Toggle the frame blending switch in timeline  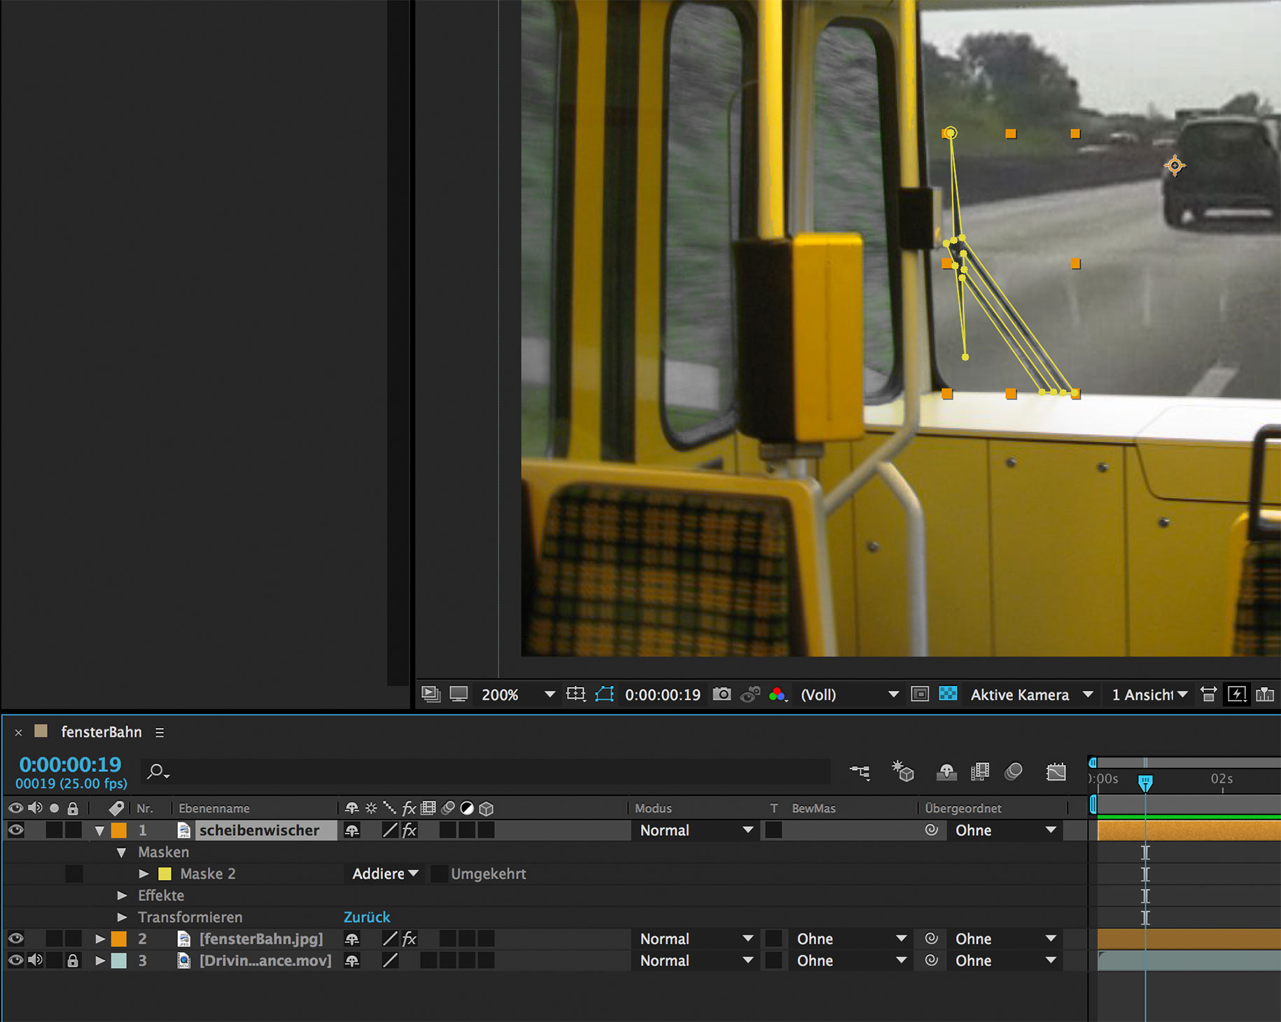point(980,771)
